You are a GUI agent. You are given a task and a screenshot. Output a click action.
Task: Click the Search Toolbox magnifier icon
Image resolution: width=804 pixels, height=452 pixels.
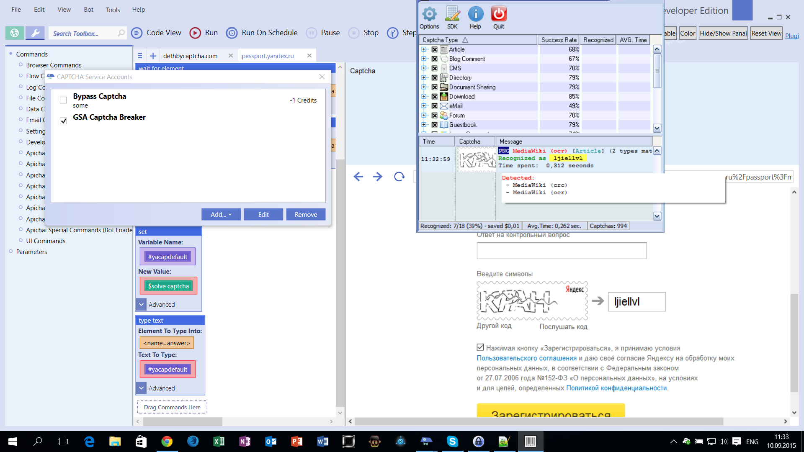tap(121, 33)
